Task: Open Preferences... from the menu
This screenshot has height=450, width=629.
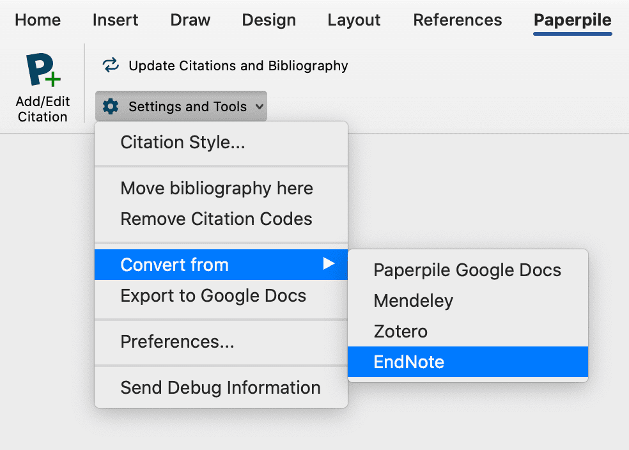Action: [177, 342]
